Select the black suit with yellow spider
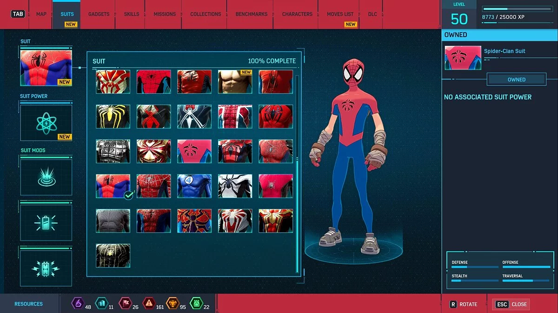The image size is (558, 313). [113, 116]
